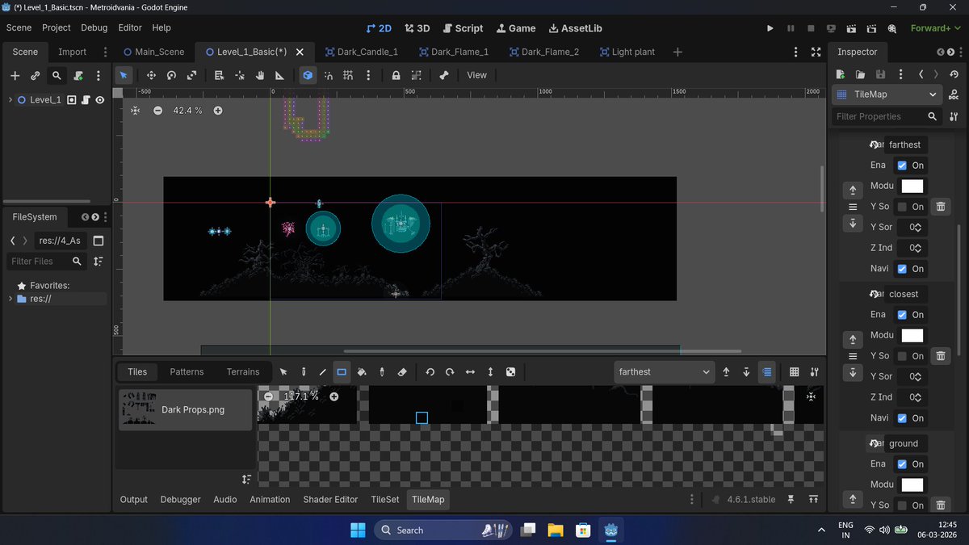Toggle Enabled checkbox for closest layer
This screenshot has height=545, width=969.
click(x=902, y=315)
